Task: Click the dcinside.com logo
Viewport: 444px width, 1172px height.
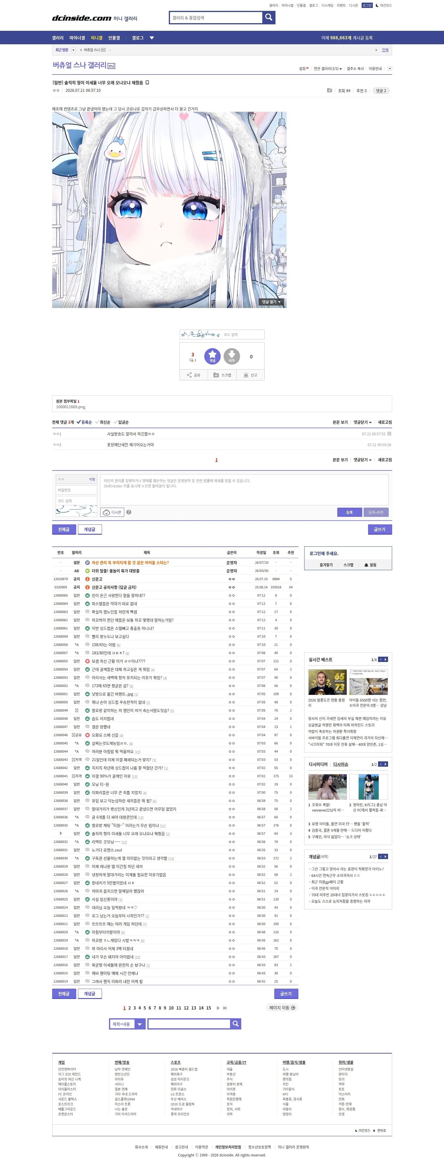Action: click(x=82, y=18)
